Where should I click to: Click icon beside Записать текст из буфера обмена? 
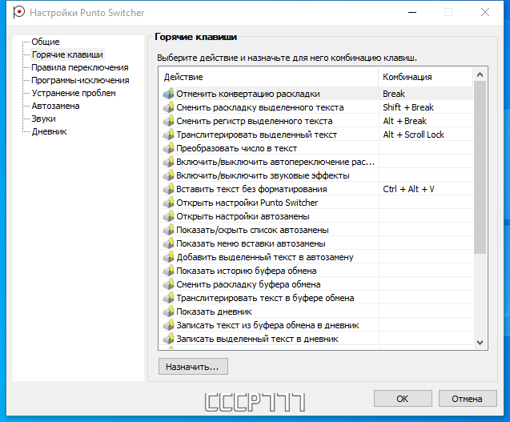168,325
